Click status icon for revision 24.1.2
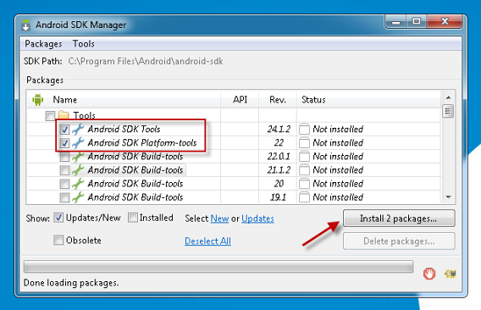The image size is (481, 310). pyautogui.click(x=304, y=130)
